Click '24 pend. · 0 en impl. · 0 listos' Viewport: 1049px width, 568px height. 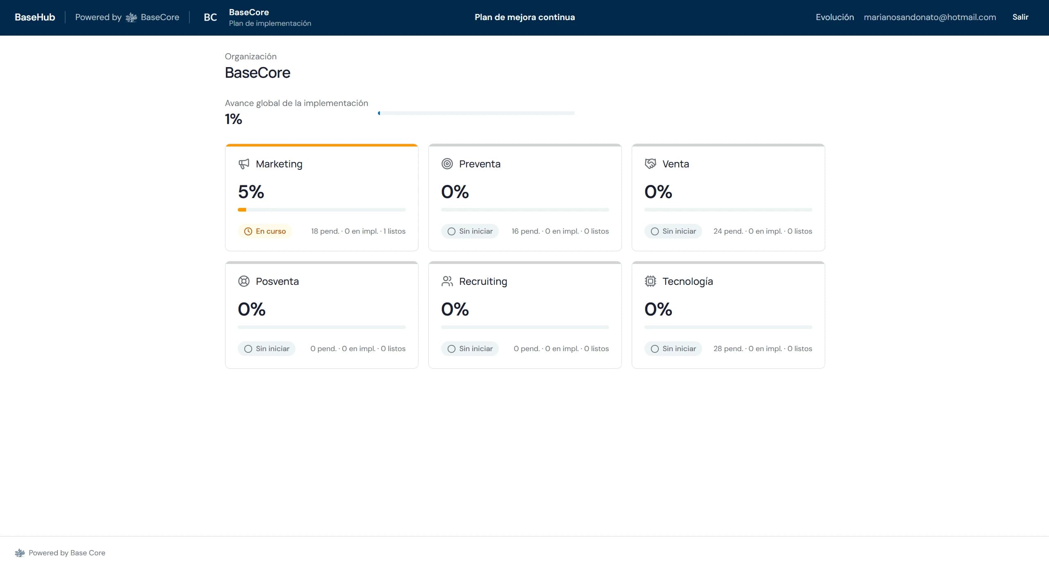point(762,232)
